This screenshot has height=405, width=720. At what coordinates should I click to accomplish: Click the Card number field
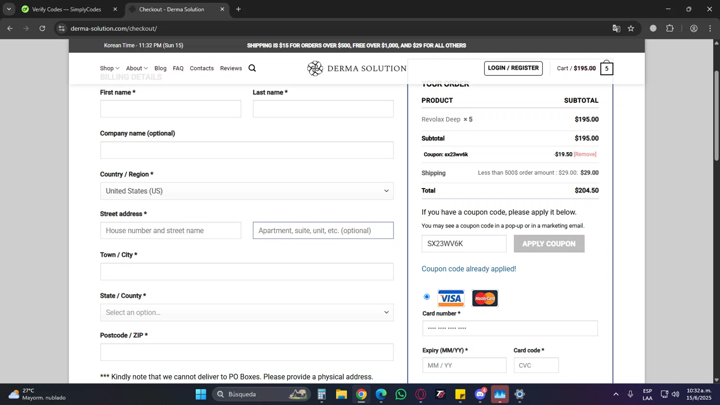click(510, 329)
